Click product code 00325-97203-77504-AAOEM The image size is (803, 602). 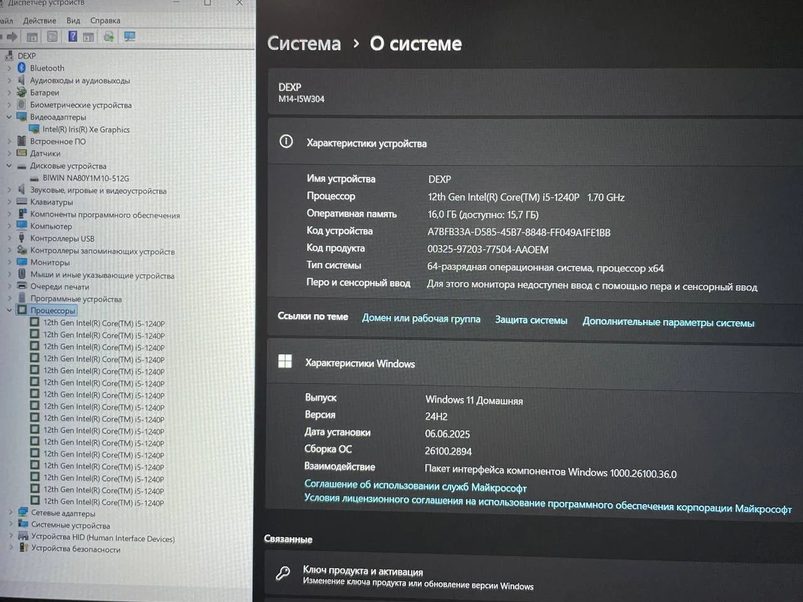[x=488, y=250]
